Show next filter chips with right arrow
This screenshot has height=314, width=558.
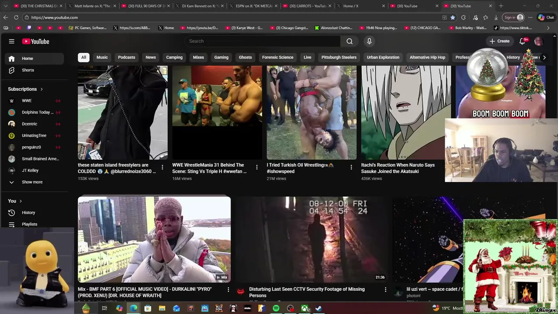point(544,58)
